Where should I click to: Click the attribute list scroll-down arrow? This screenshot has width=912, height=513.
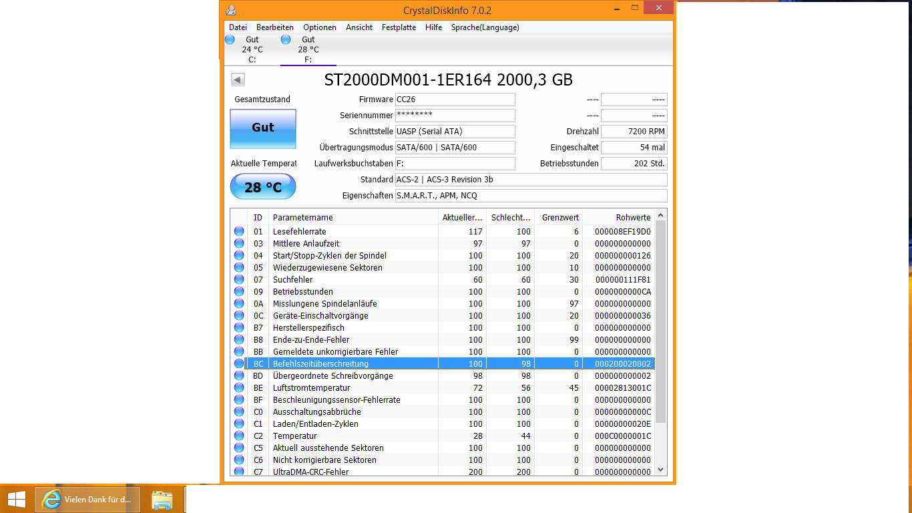(x=661, y=470)
